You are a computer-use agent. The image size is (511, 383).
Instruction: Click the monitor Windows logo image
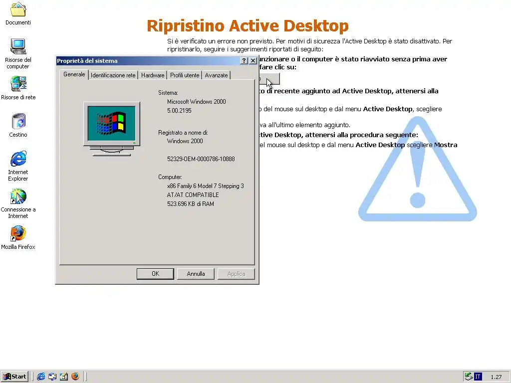pyautogui.click(x=112, y=129)
